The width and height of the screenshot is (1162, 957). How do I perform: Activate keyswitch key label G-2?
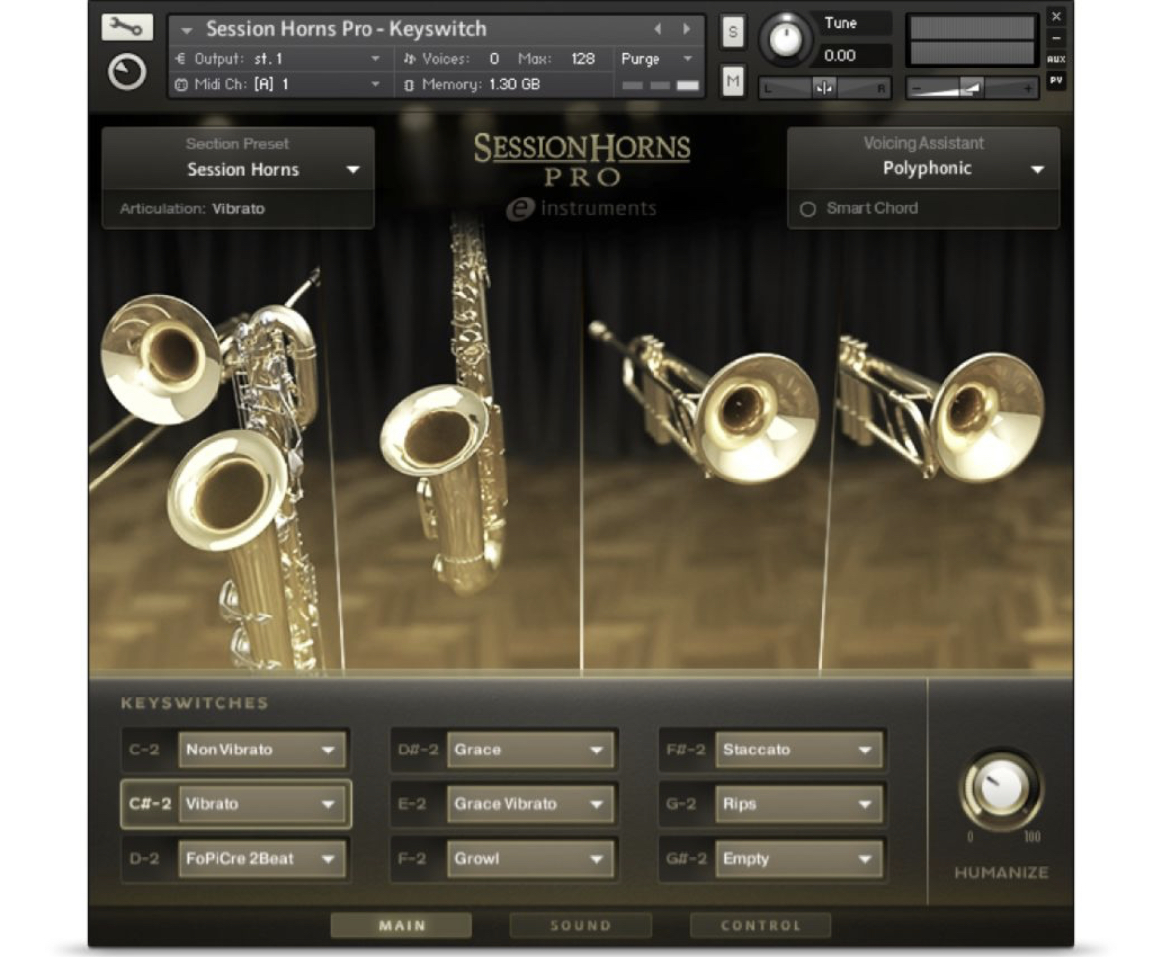tap(681, 804)
